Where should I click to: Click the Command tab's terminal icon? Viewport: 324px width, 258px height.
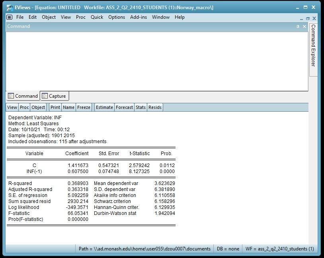click(x=11, y=96)
